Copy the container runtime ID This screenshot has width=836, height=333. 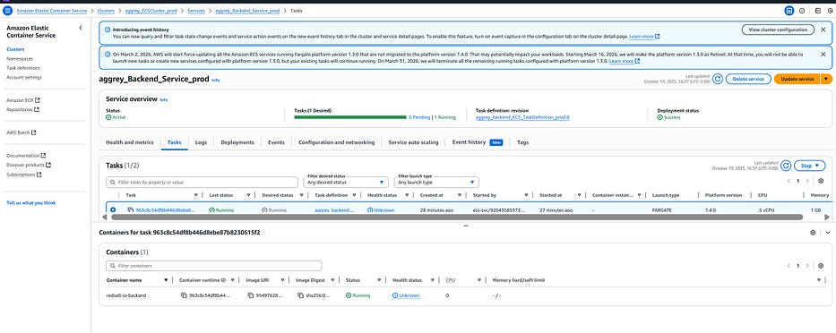coord(184,295)
